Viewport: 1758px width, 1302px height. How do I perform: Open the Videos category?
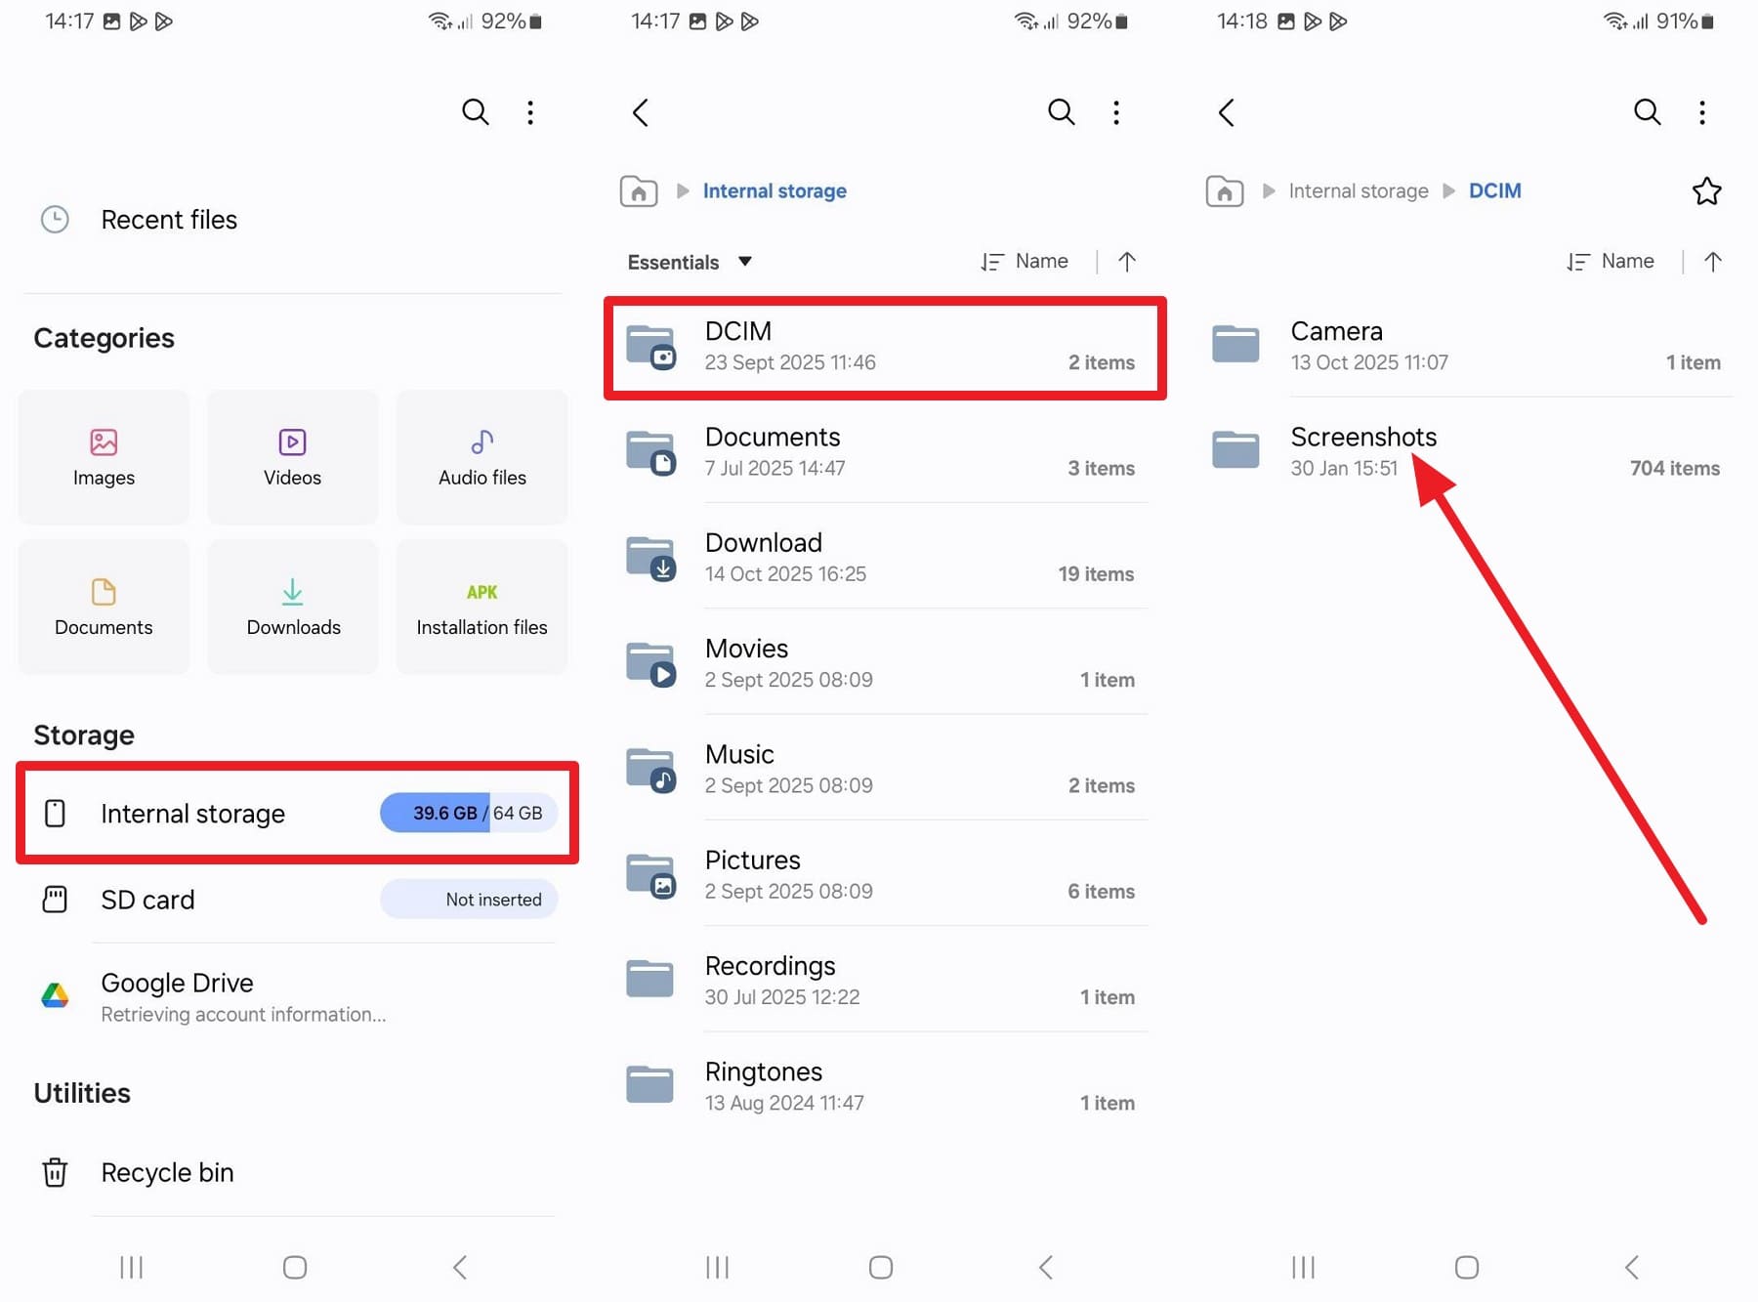pyautogui.click(x=292, y=455)
